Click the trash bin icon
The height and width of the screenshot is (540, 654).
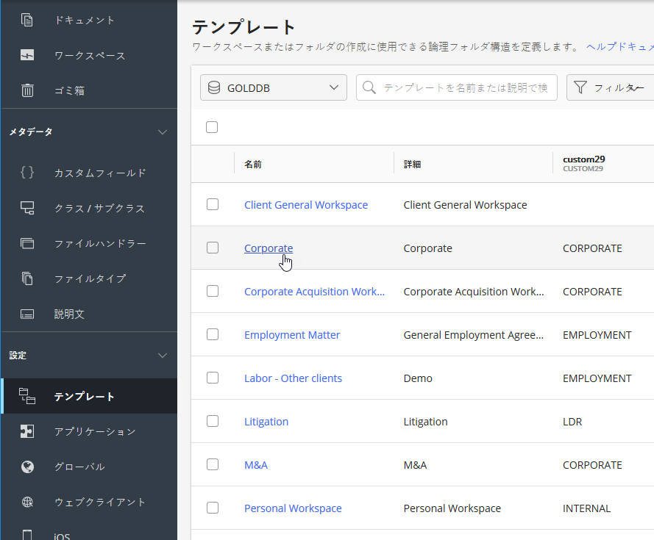coord(27,90)
